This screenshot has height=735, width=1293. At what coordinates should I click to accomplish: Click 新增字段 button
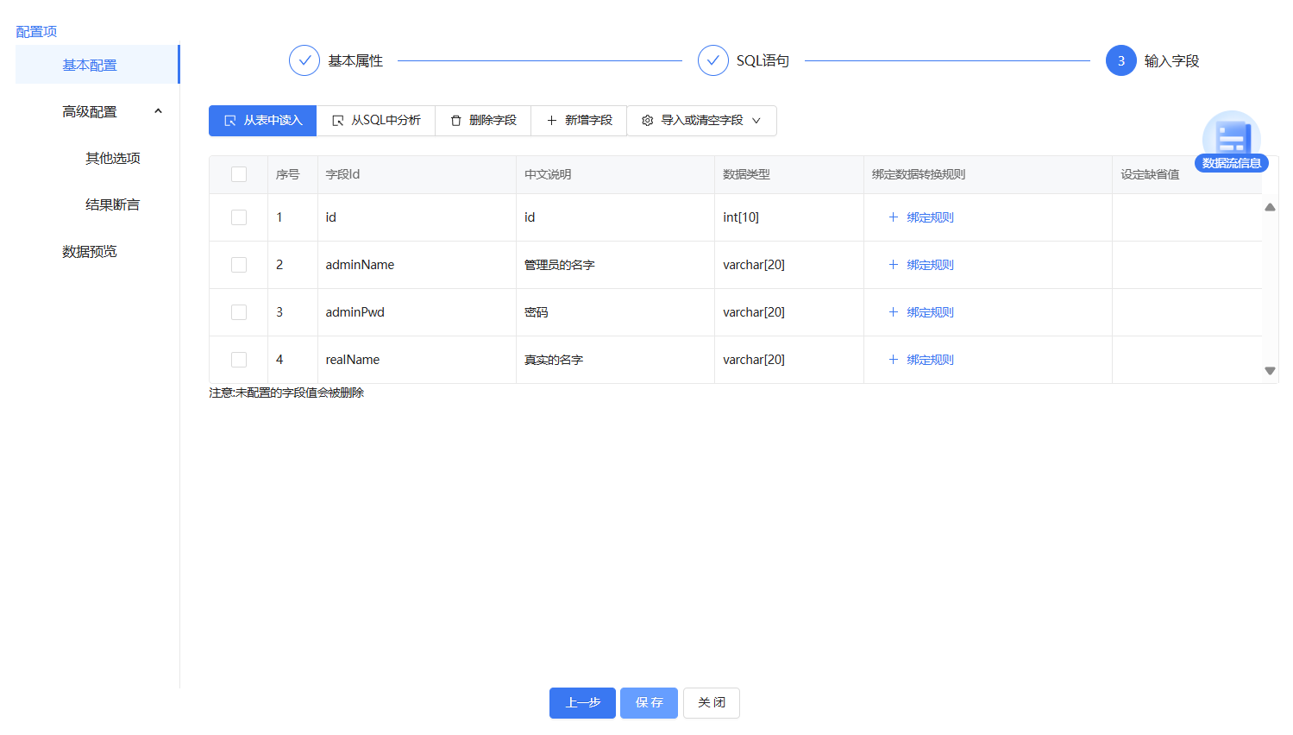point(579,121)
